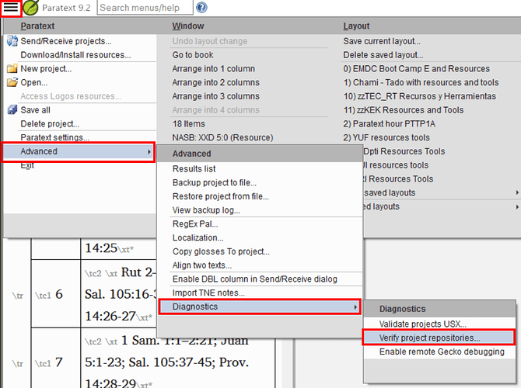Load Paratext hour PTTP1A layout
This screenshot has height=388, width=521.
[x=389, y=123]
